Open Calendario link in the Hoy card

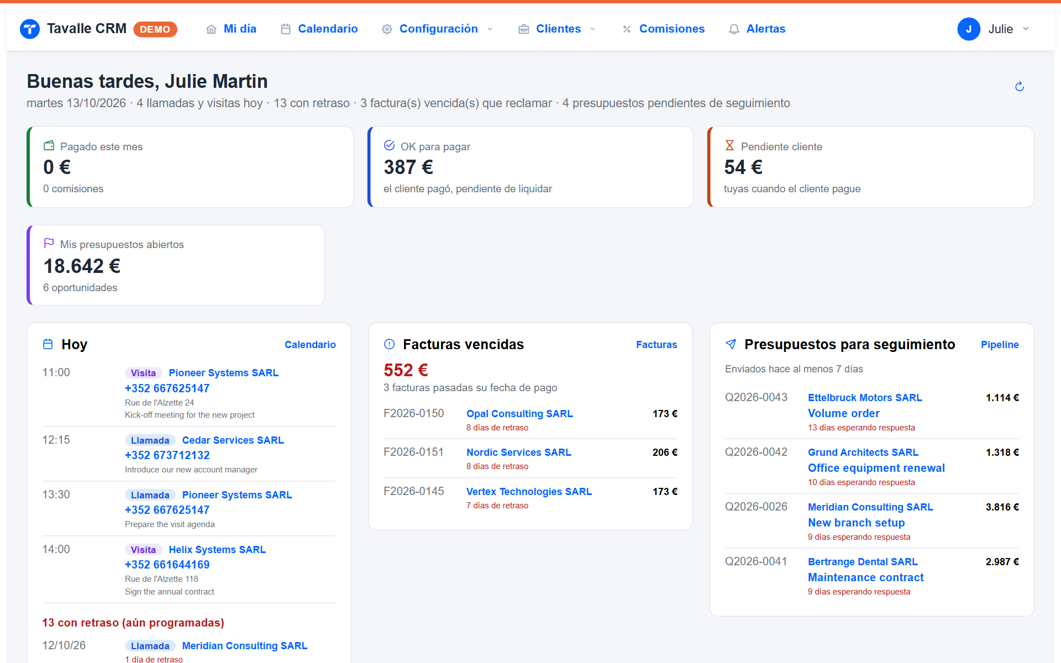coord(310,345)
